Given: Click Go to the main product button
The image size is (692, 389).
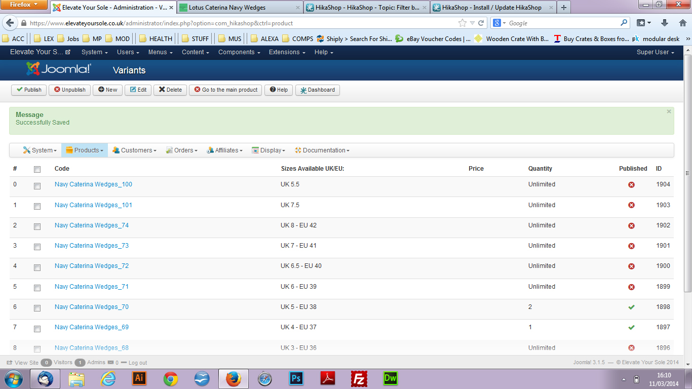Looking at the screenshot, I should (226, 90).
